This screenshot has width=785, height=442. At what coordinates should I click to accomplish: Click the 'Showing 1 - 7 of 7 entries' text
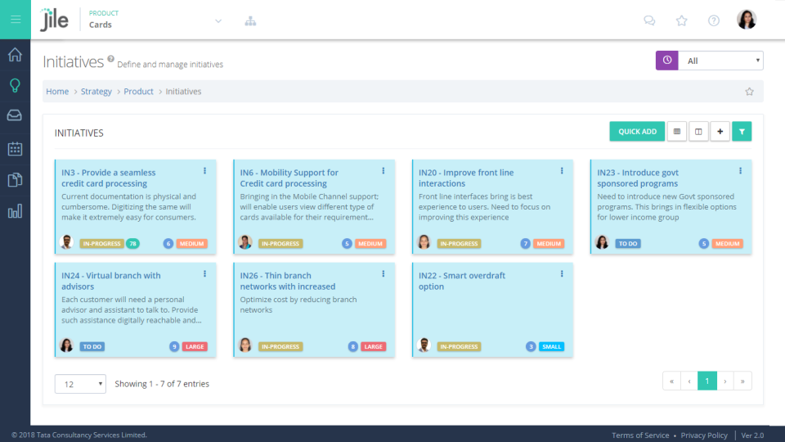coord(162,384)
